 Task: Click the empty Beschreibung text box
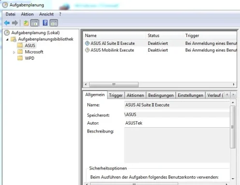[177, 145]
